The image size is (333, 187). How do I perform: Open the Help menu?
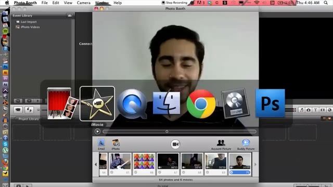coord(118,3)
